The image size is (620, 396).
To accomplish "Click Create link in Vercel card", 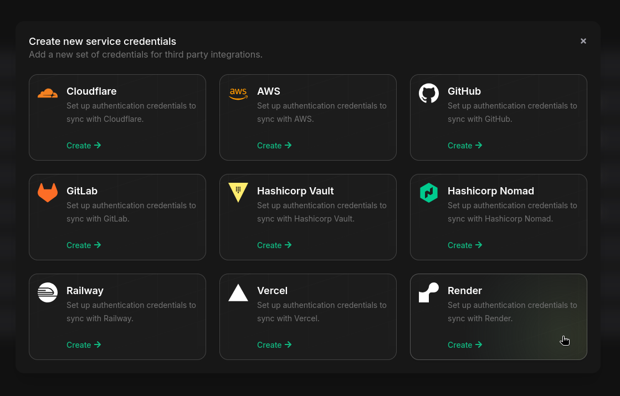I will tap(274, 345).
